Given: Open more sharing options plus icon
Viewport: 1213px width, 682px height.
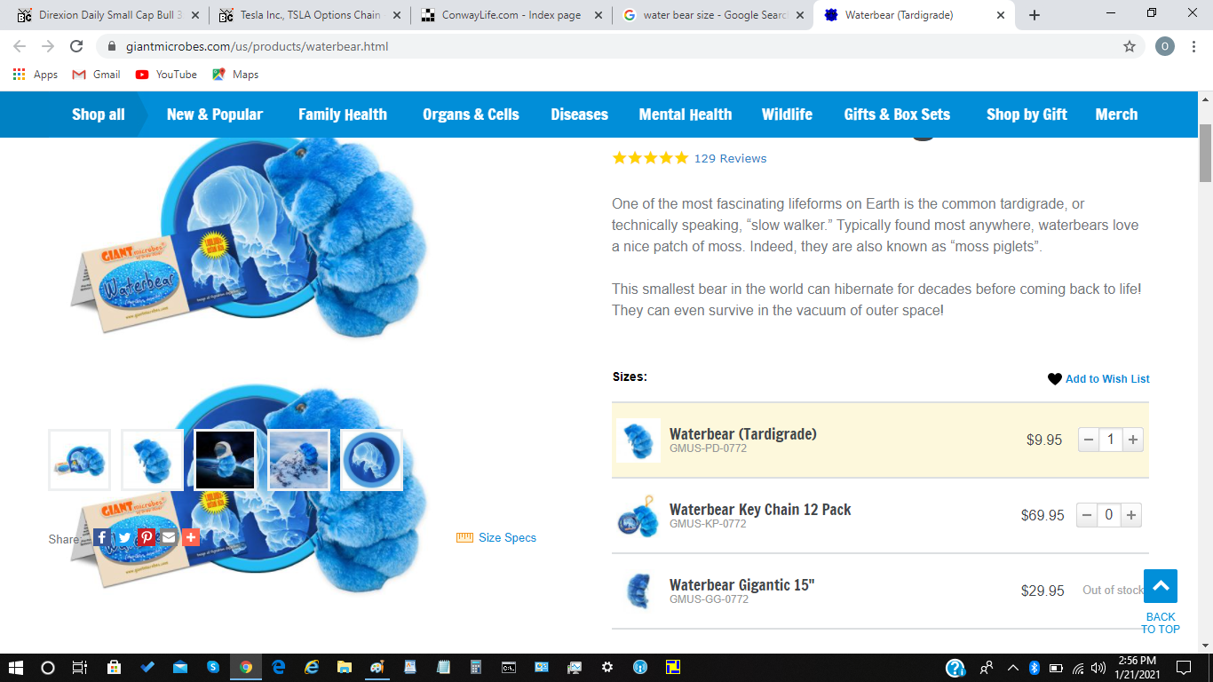Looking at the screenshot, I should coord(191,537).
